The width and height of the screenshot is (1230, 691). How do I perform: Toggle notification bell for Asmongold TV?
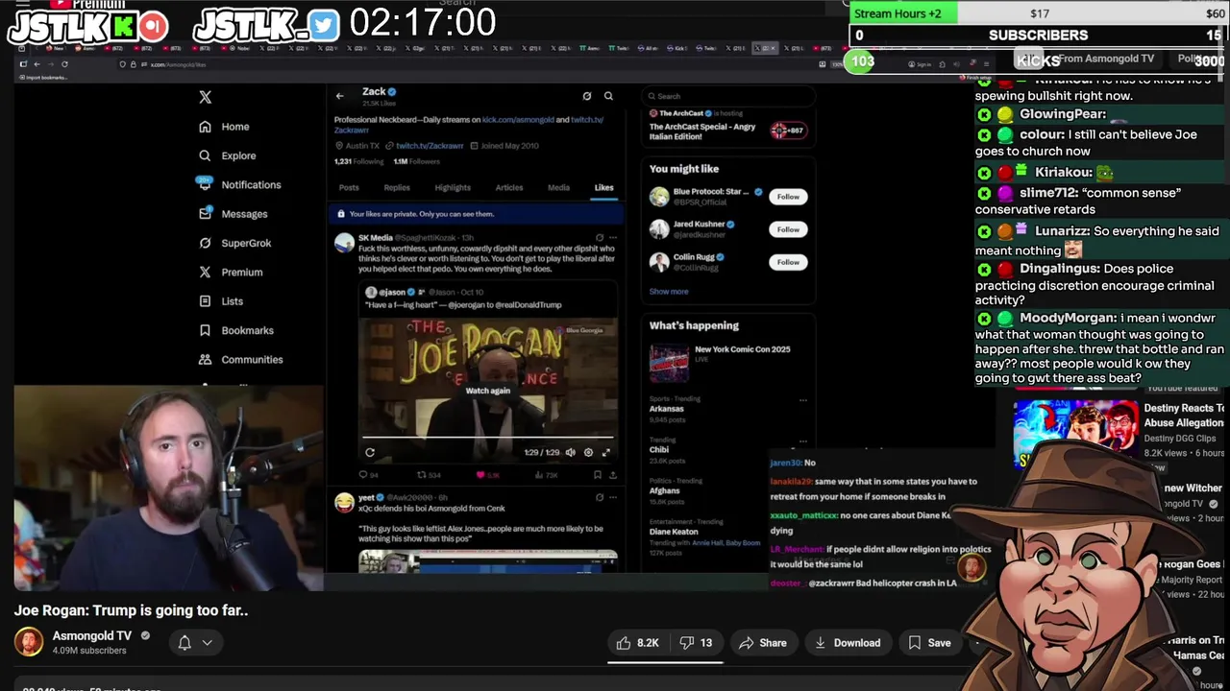(x=184, y=643)
